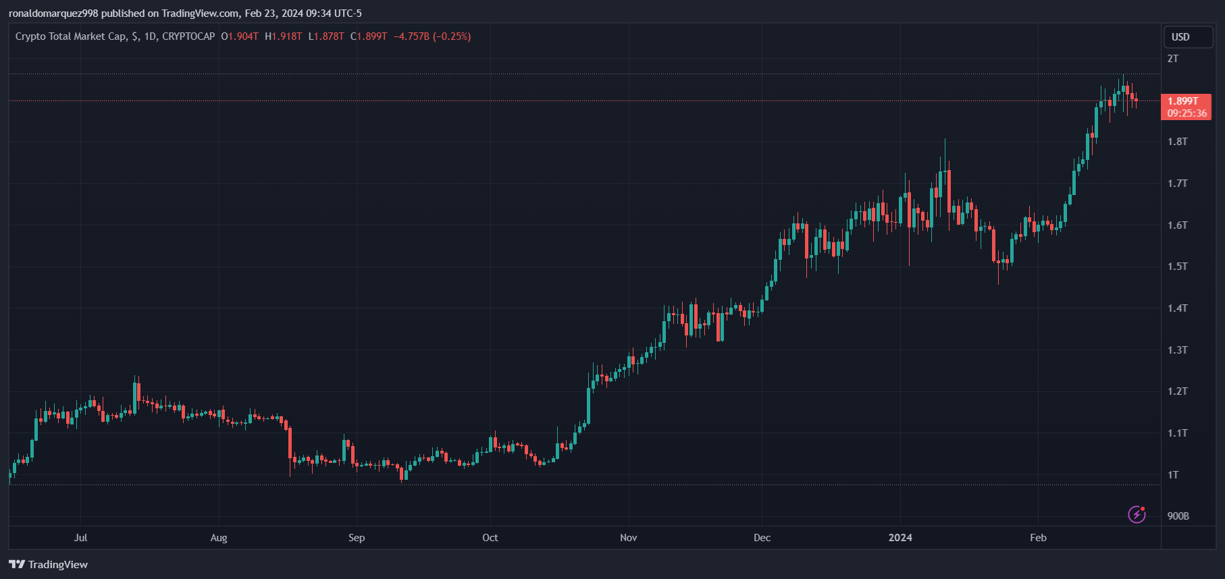Click the 1.8T price axis label
Image resolution: width=1225 pixels, height=579 pixels.
pyautogui.click(x=1178, y=142)
